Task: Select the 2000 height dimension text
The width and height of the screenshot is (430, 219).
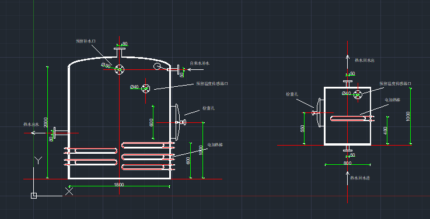Action: [x=46, y=122]
